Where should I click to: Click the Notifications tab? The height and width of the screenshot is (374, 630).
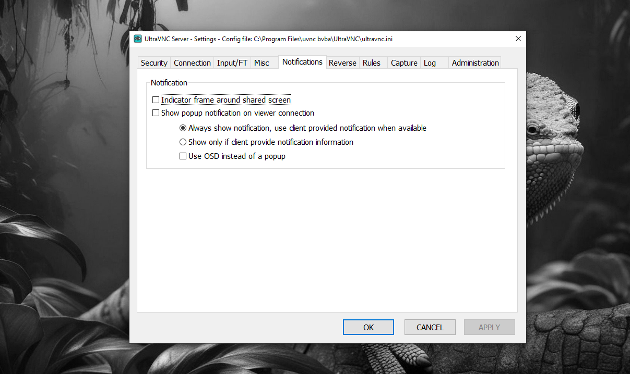click(x=302, y=62)
